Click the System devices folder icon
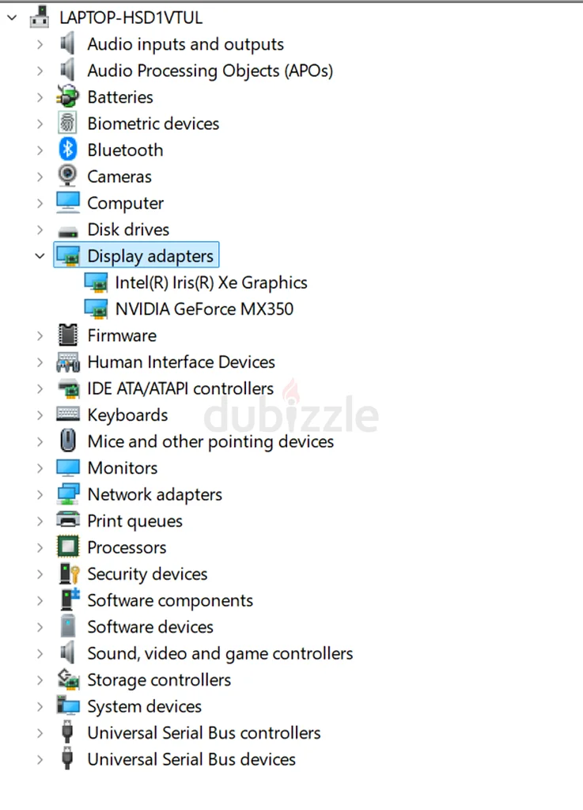The image size is (583, 810). click(68, 706)
